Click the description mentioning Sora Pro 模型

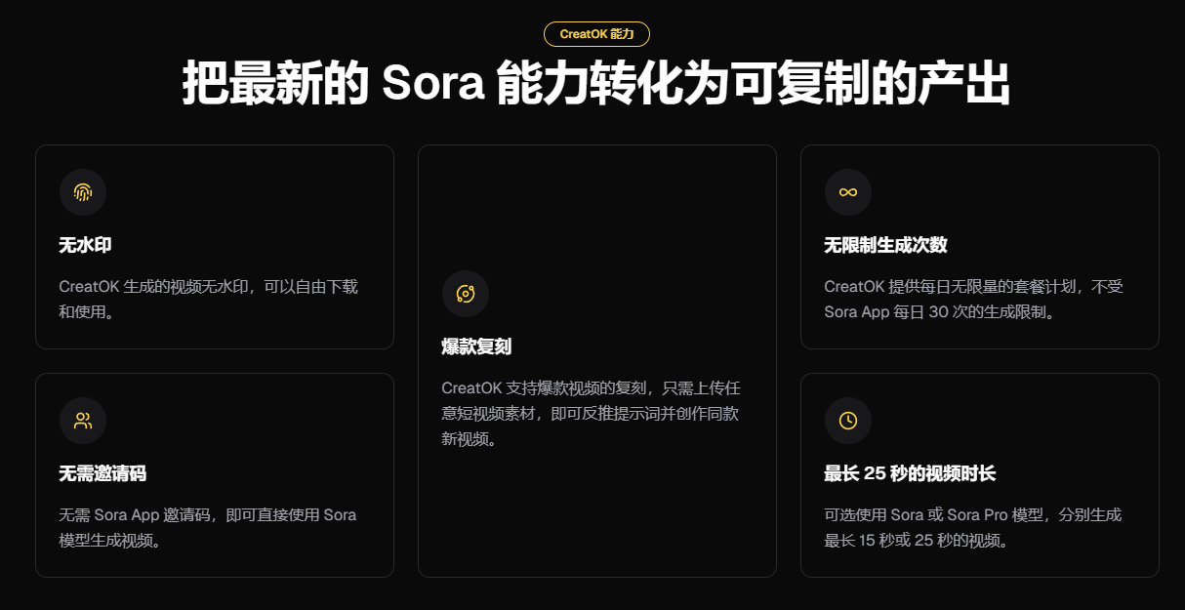tap(973, 527)
